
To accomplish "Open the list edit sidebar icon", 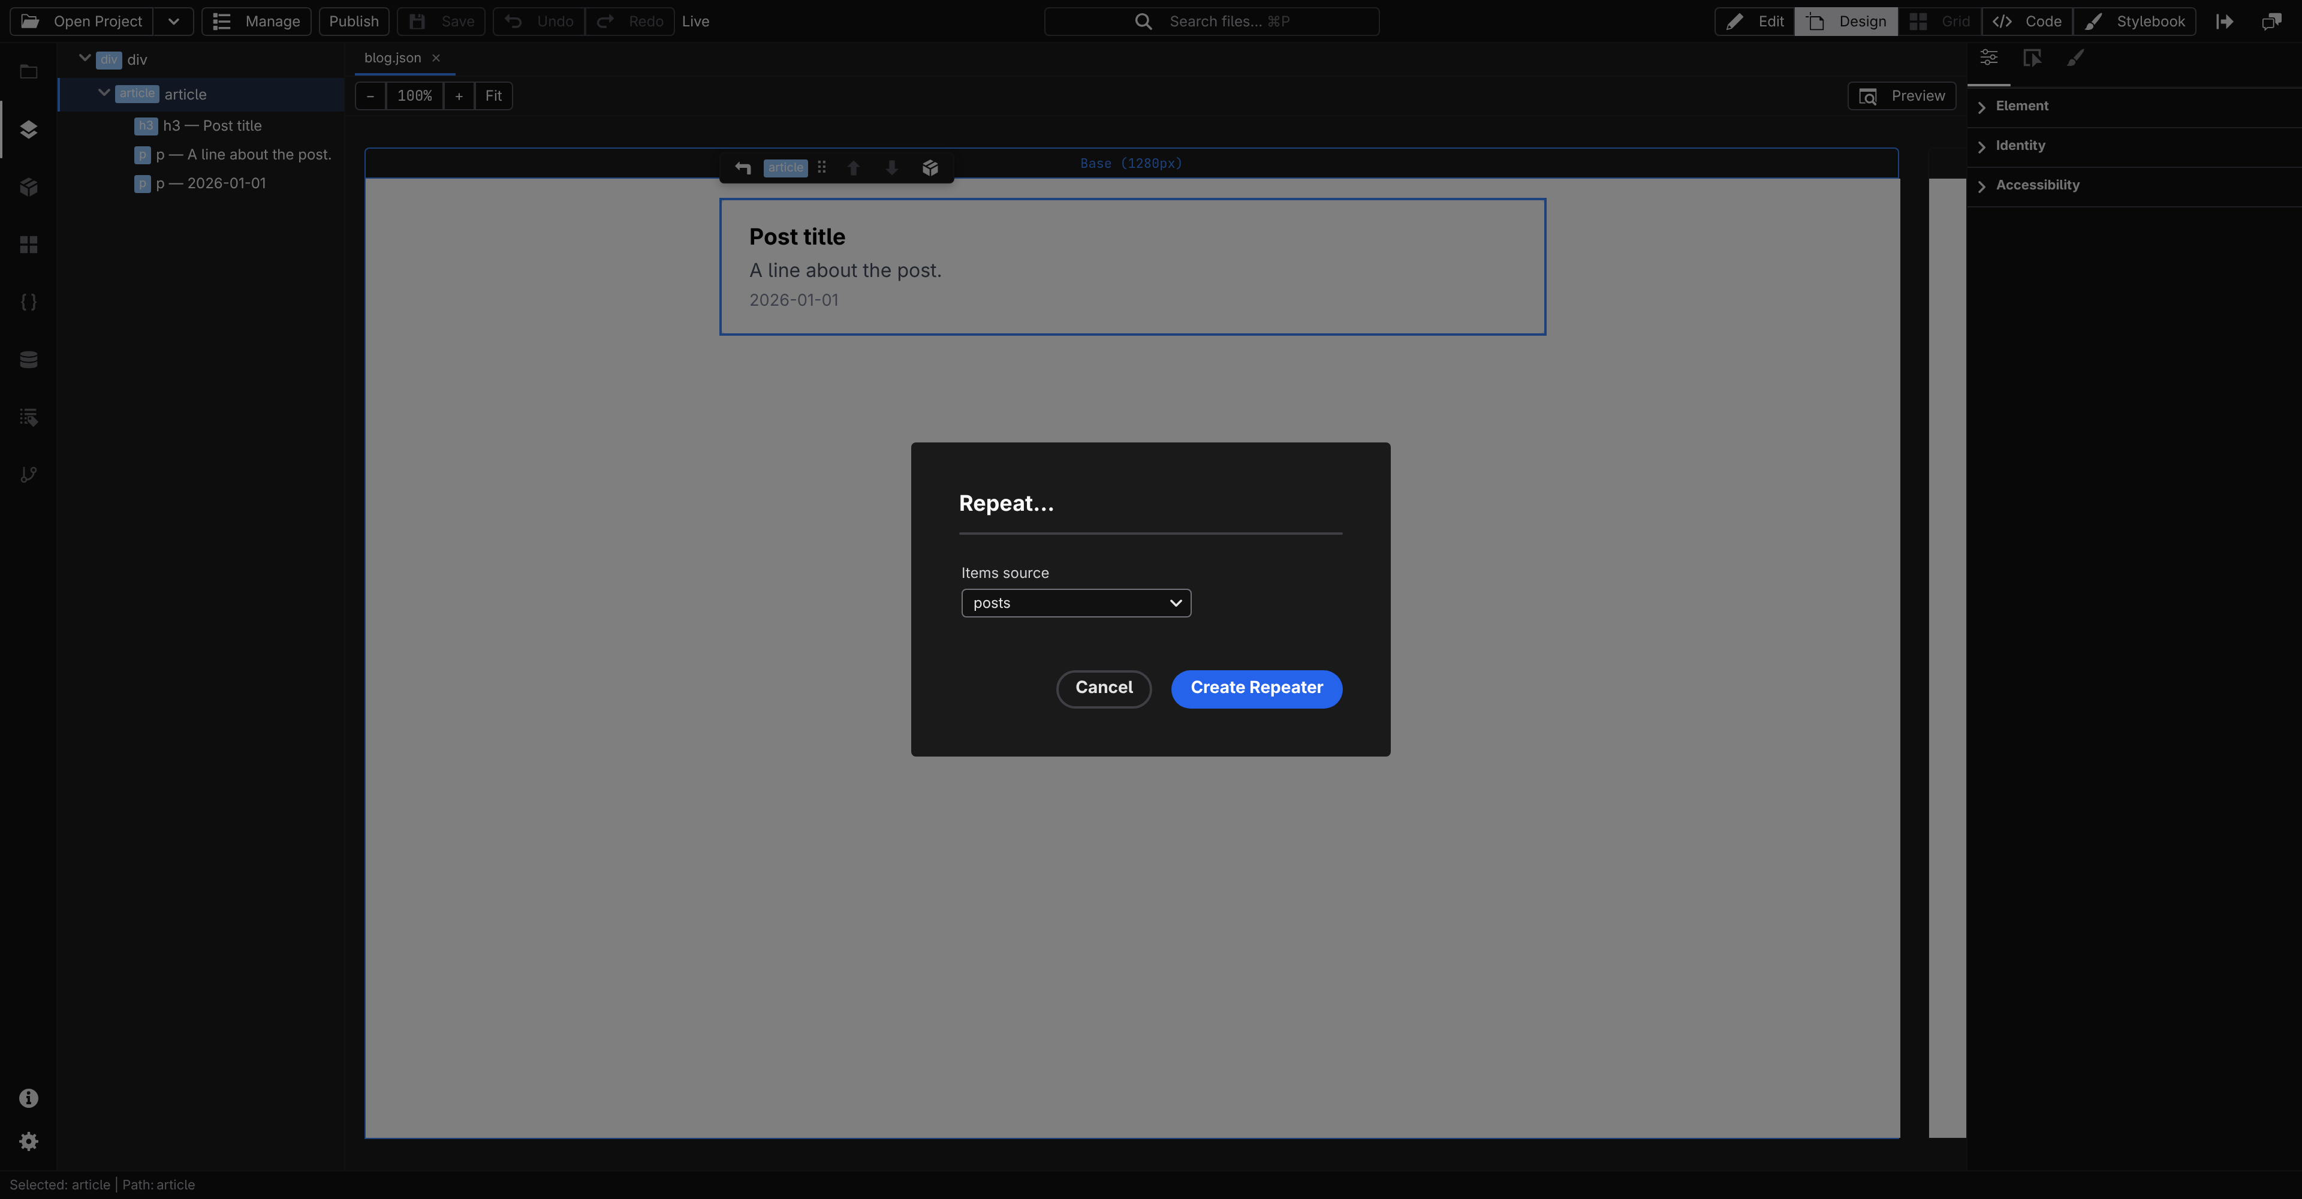I will pos(29,416).
